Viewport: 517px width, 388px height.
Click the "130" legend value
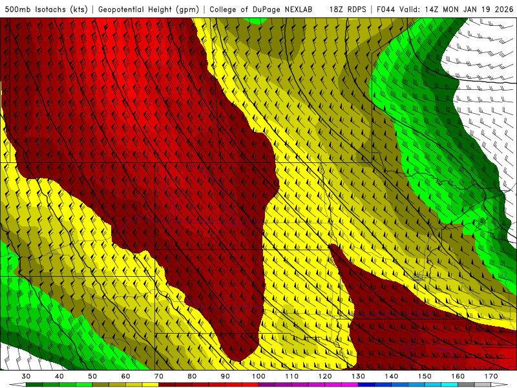click(359, 376)
